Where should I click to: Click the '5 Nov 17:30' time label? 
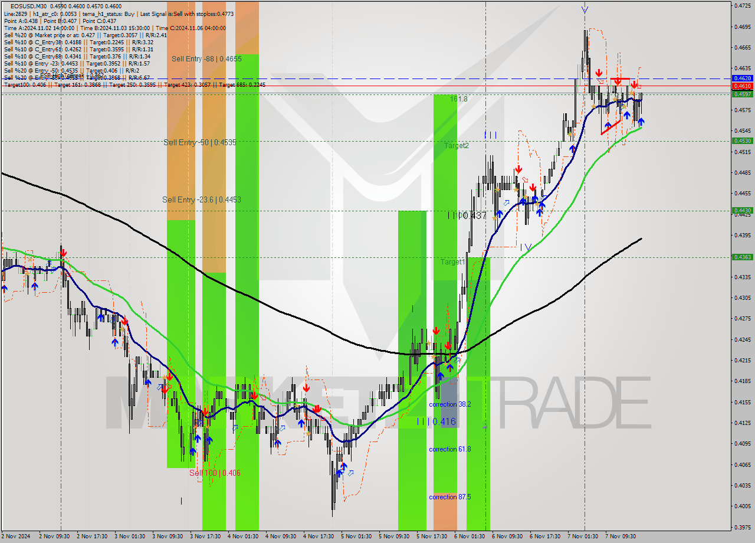(432, 537)
